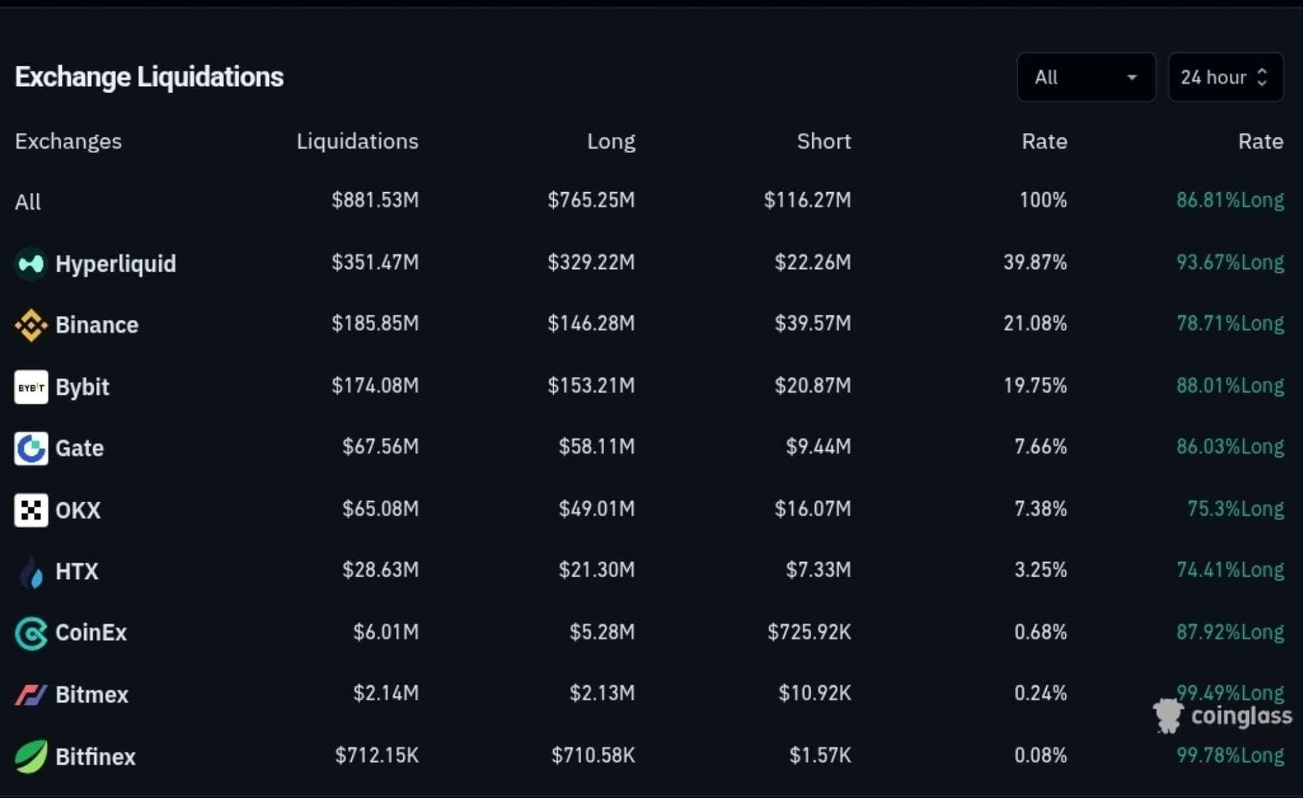Click the Hyperliquid exchange logo icon
Viewport: 1303px width, 798px height.
pos(31,264)
